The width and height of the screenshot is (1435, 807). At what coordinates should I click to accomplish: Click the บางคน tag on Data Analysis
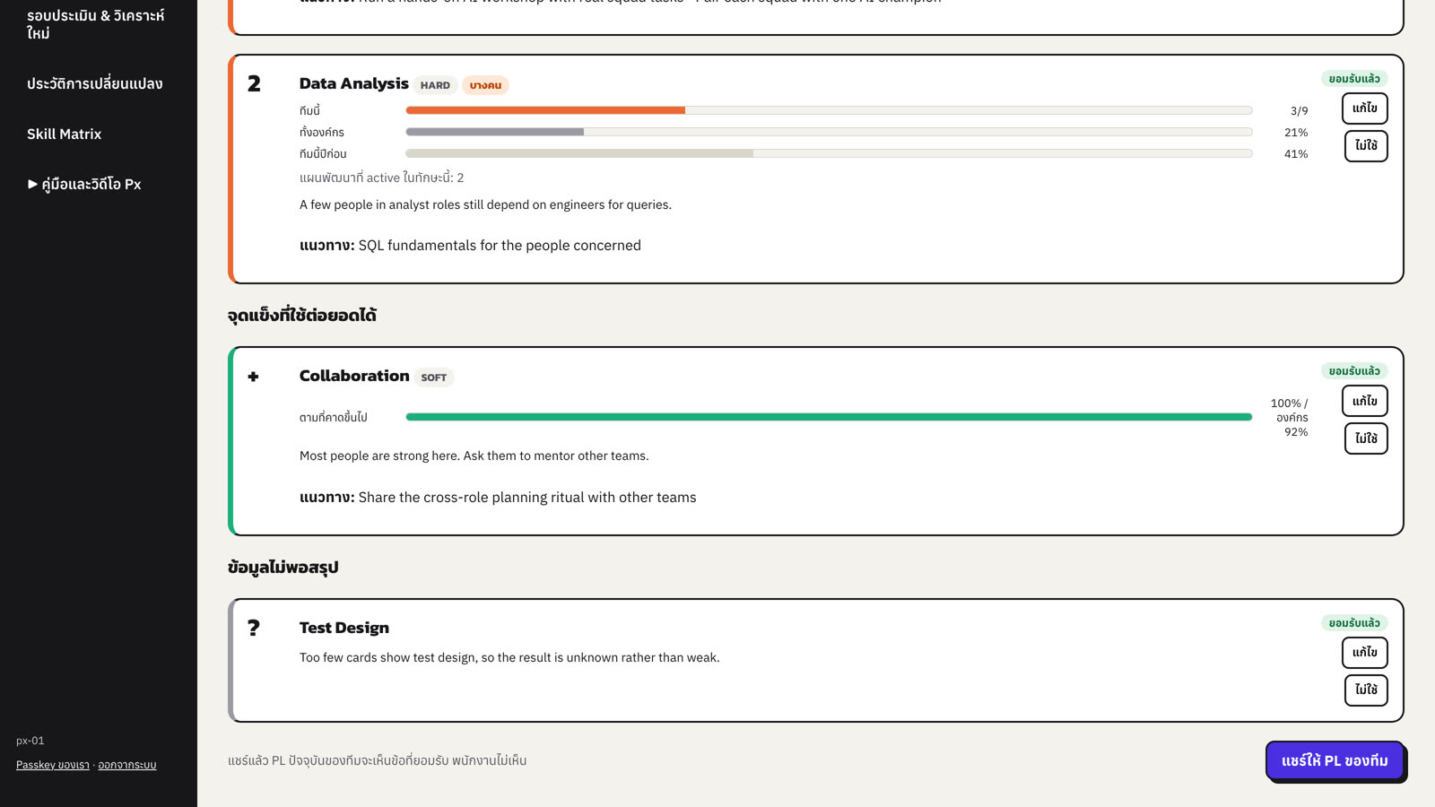tap(485, 85)
